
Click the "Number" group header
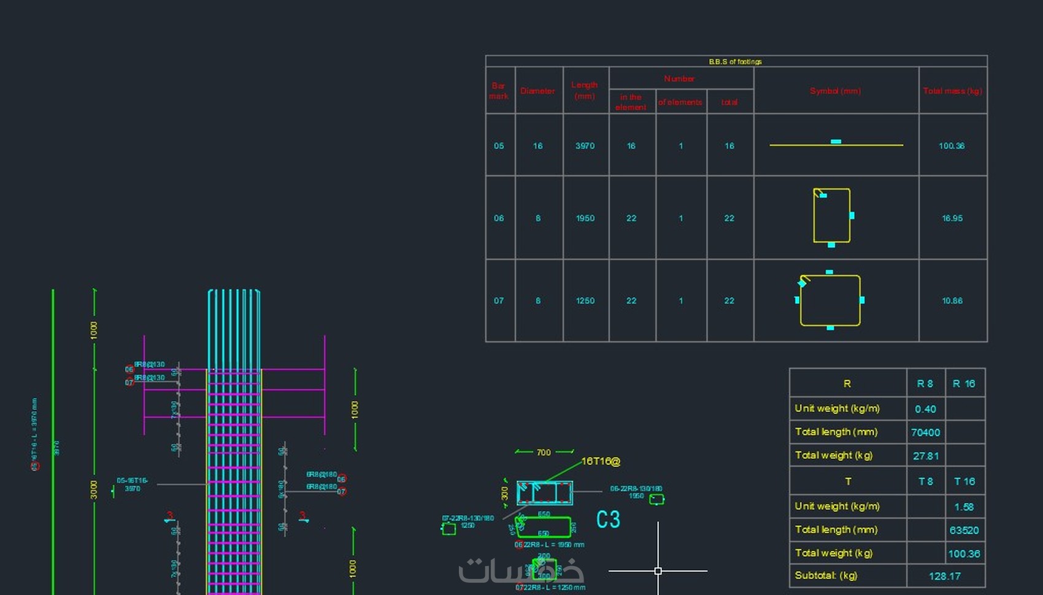(x=679, y=79)
